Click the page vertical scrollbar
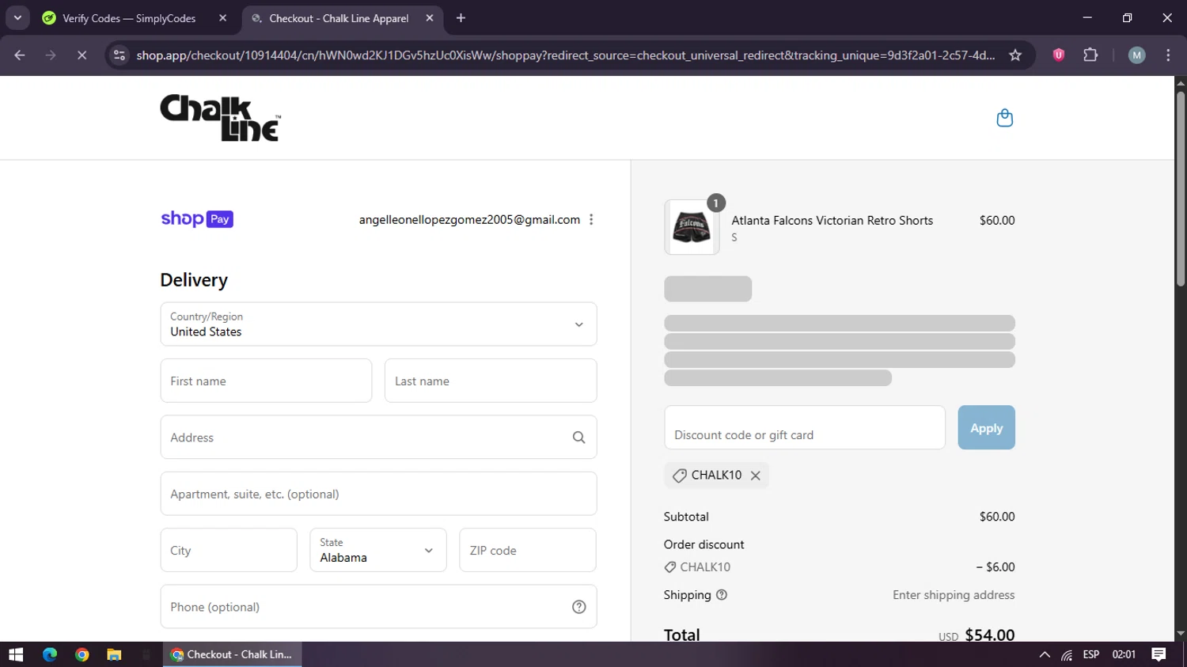Viewport: 1187px width, 667px height. pyautogui.click(x=1181, y=190)
